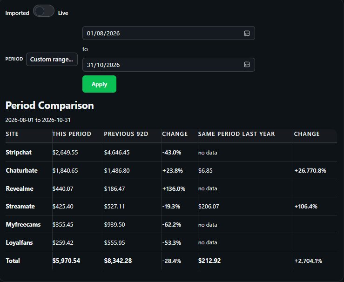Click the Loyalfans row name
Screen dimensions: 344x282
(19, 242)
